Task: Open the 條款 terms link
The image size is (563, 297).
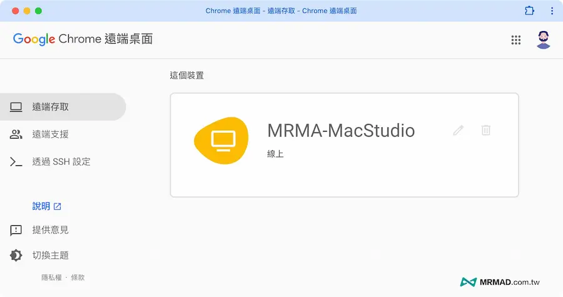Action: point(78,277)
